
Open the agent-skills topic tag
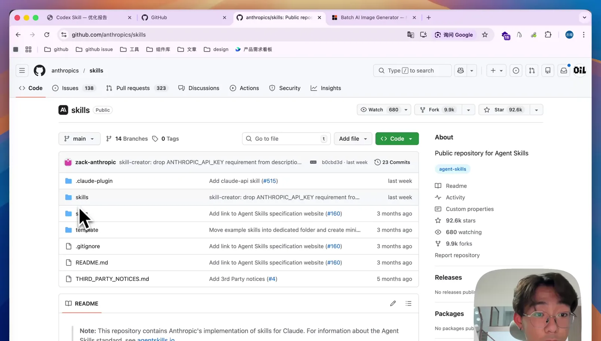coord(453,169)
